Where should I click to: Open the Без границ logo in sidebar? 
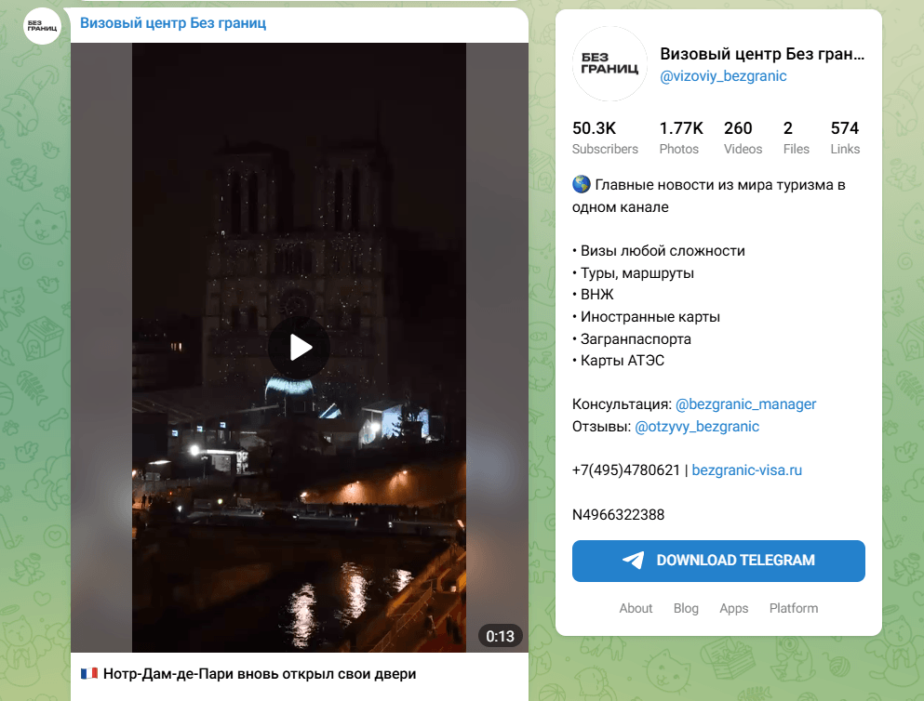[x=609, y=63]
